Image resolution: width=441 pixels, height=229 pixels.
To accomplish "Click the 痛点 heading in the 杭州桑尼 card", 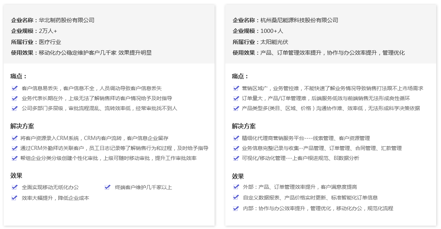I will [x=240, y=76].
